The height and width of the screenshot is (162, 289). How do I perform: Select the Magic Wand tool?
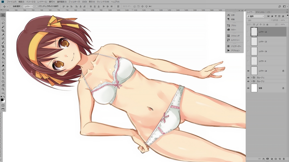[3, 27]
